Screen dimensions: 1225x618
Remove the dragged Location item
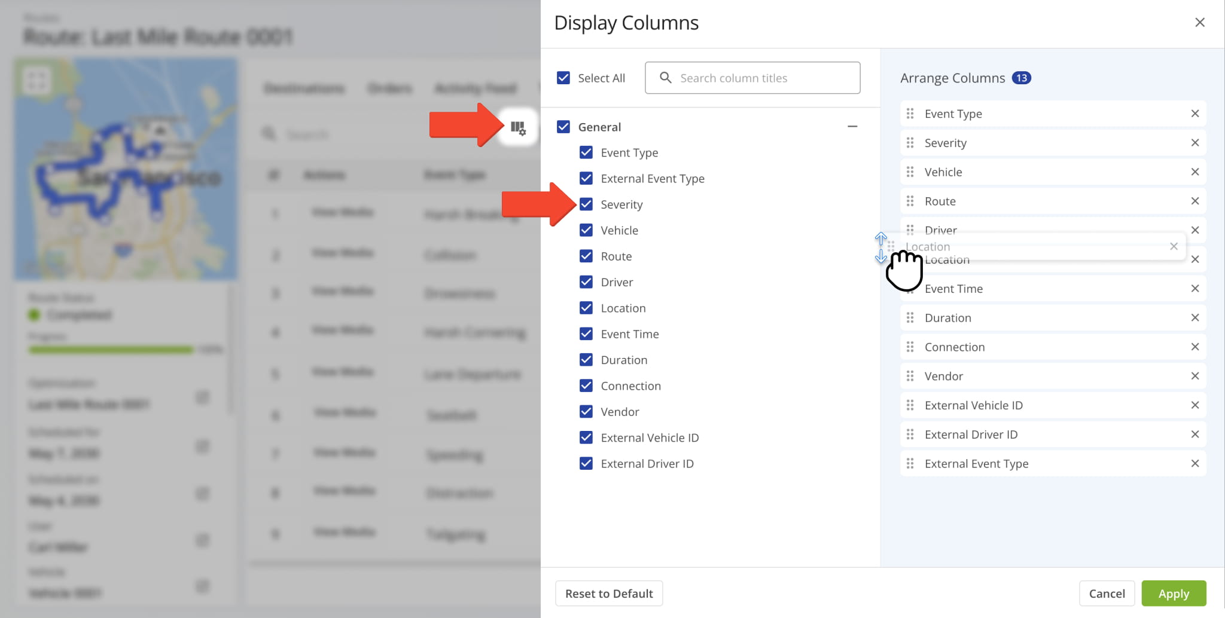[x=1174, y=246]
